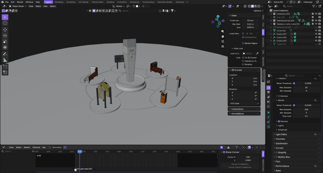Click the eyedropper beside Lock to Object
This screenshot has height=173, width=323.
click(x=257, y=54)
